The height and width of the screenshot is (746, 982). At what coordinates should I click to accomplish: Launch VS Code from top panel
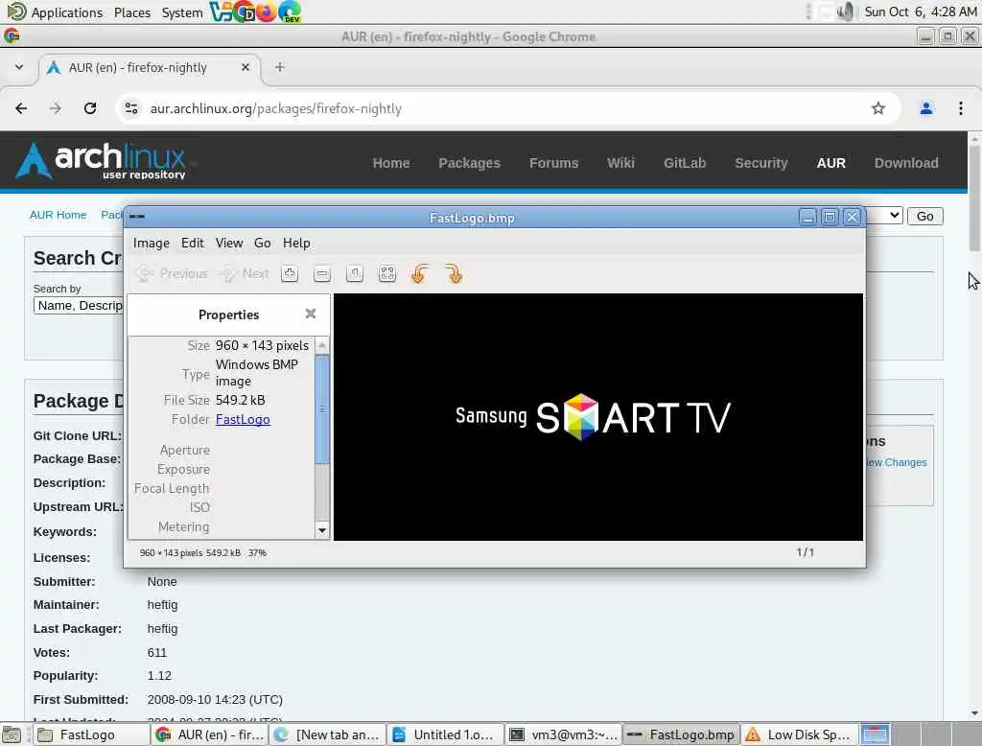pos(221,12)
